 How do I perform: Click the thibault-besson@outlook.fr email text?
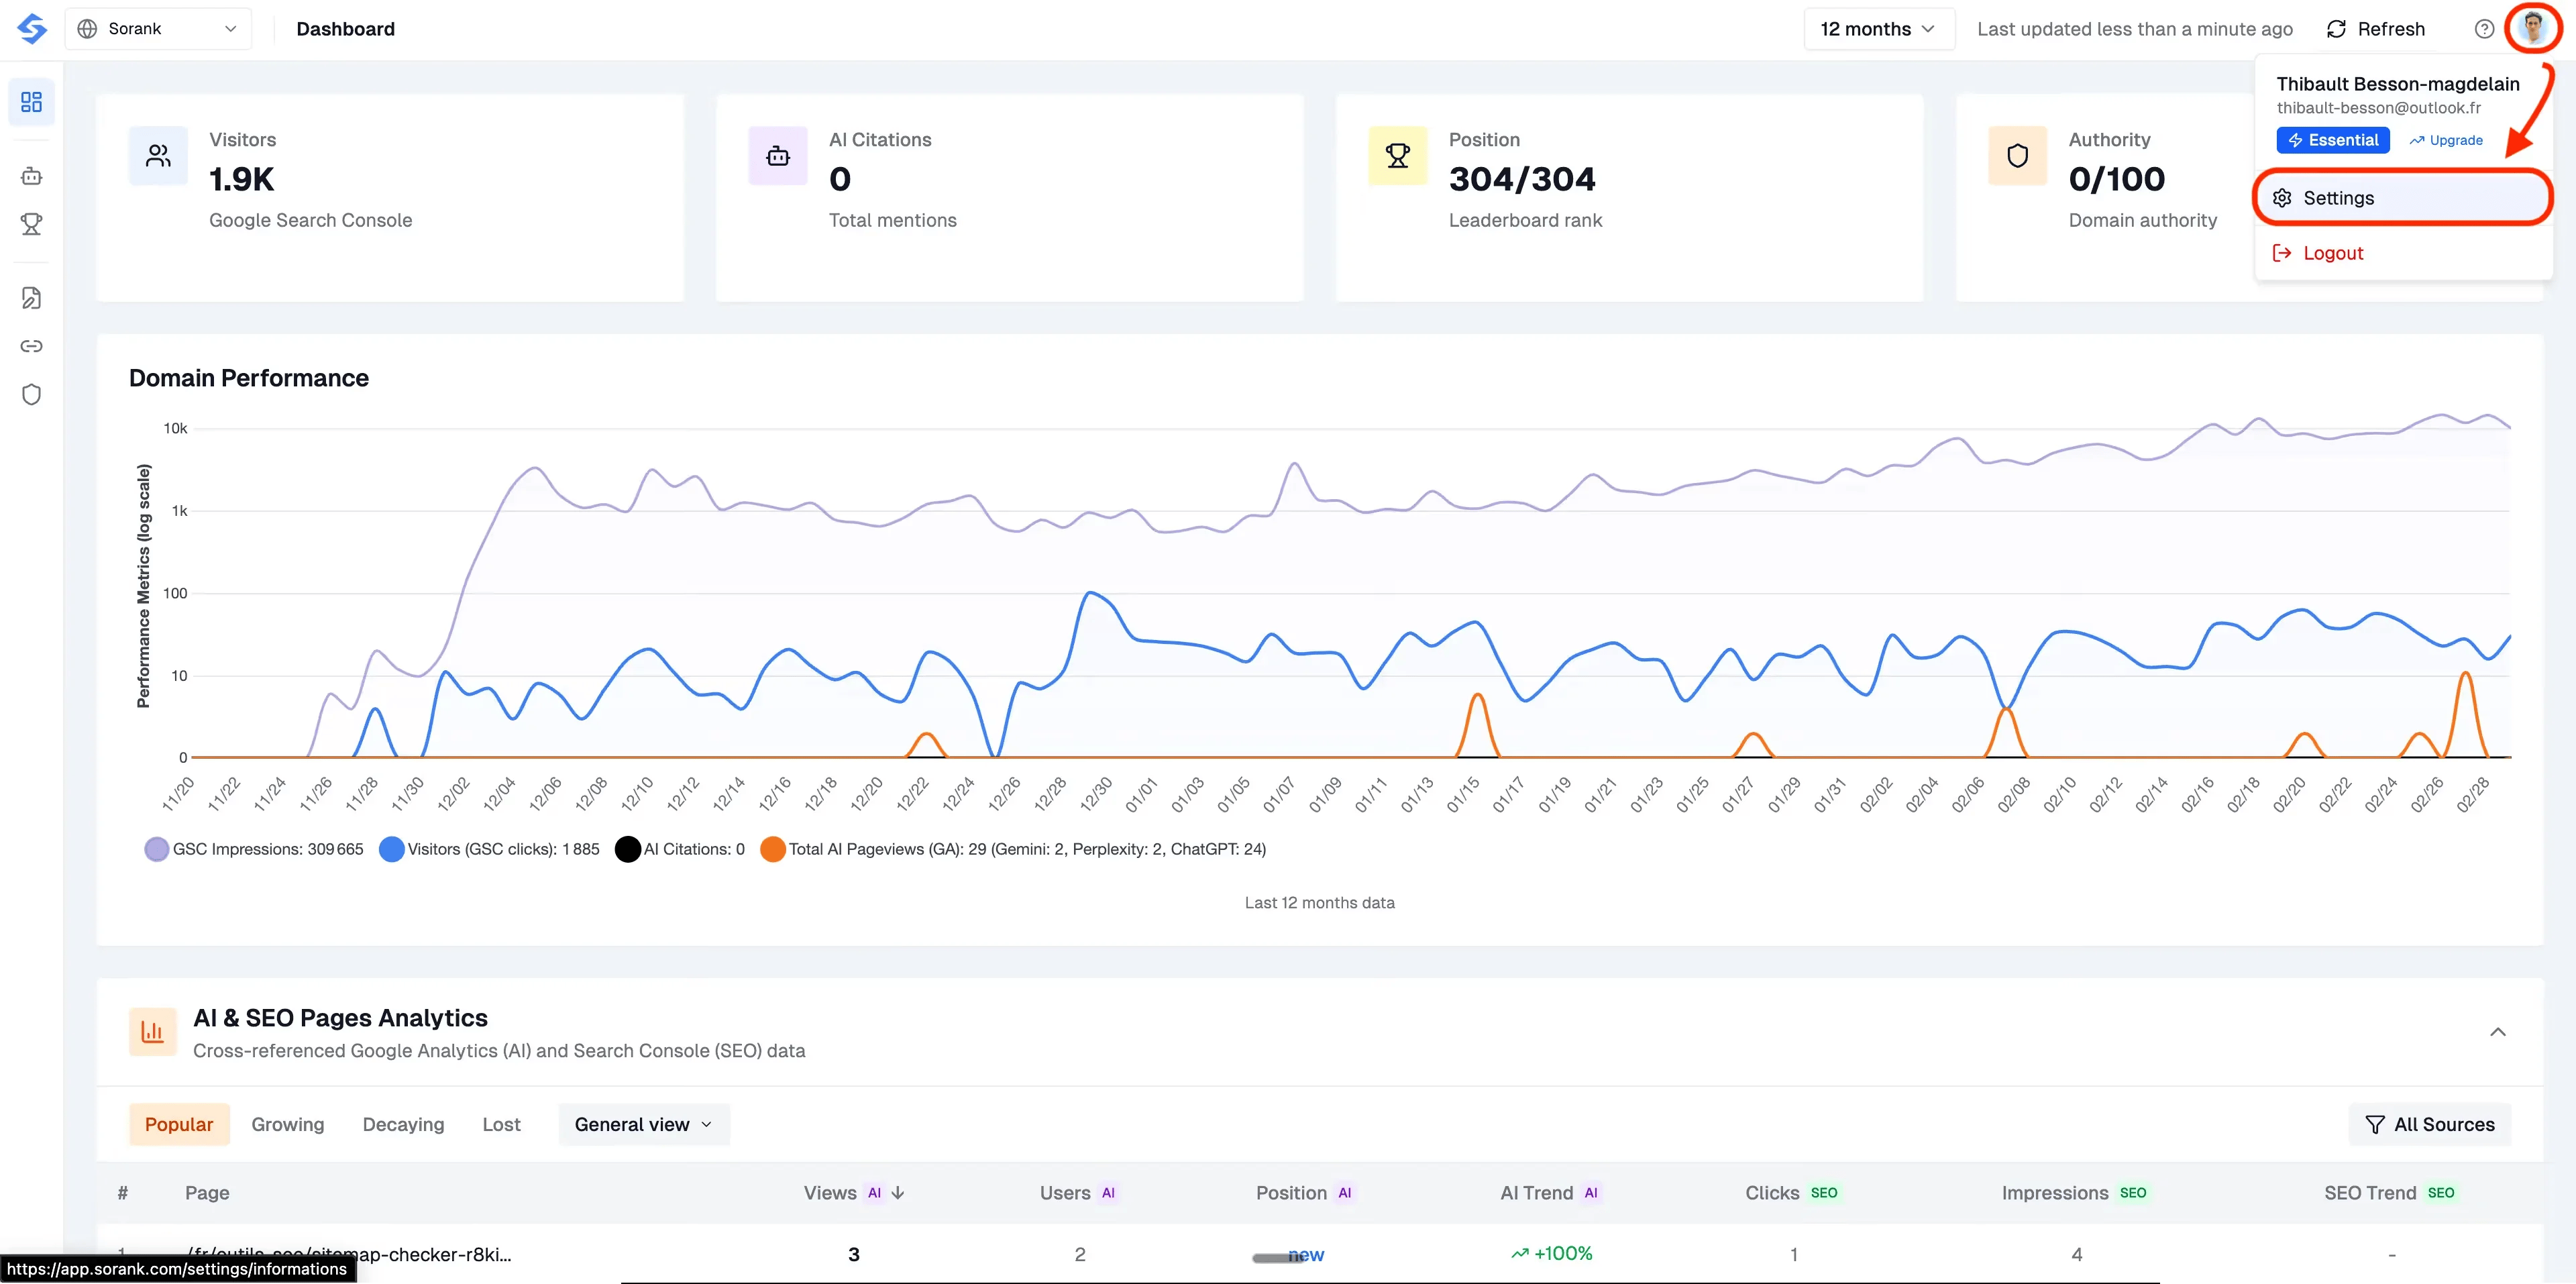2378,108
